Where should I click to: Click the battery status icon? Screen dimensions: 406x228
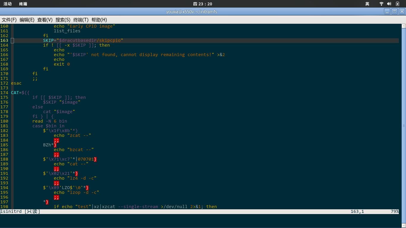click(x=398, y=4)
